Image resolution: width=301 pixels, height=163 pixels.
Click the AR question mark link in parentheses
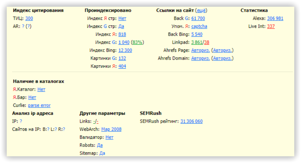click(28, 27)
